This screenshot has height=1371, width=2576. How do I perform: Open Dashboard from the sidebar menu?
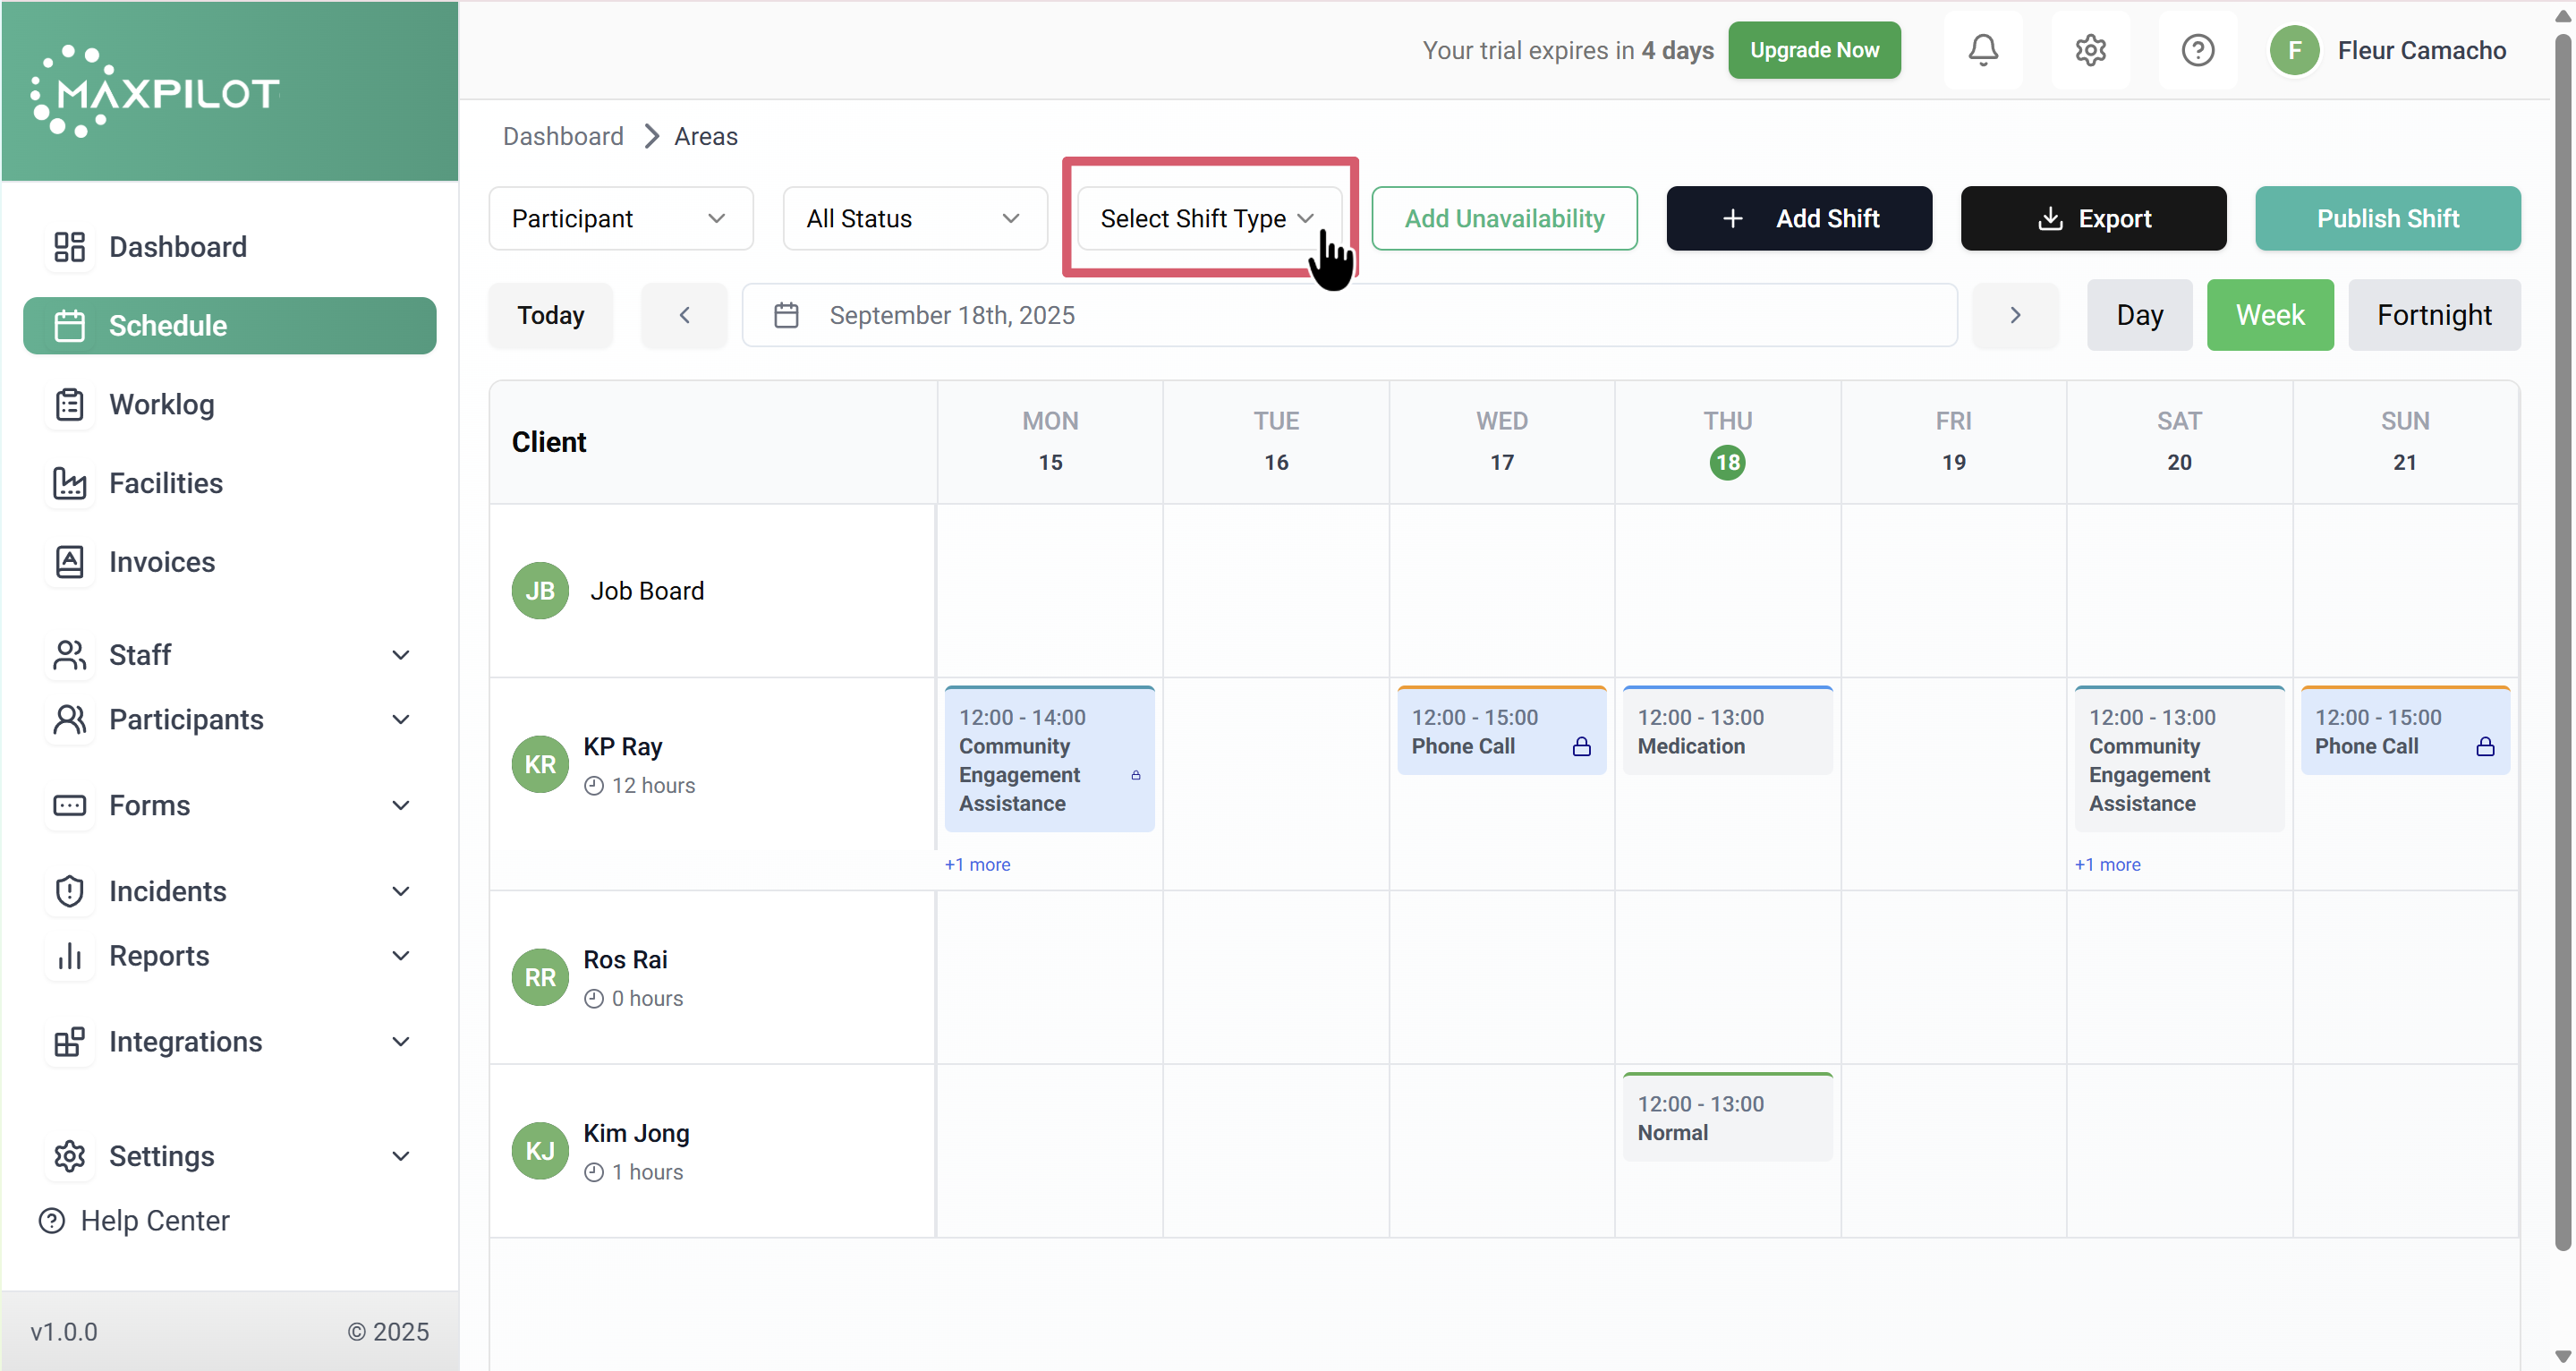pyautogui.click(x=177, y=247)
